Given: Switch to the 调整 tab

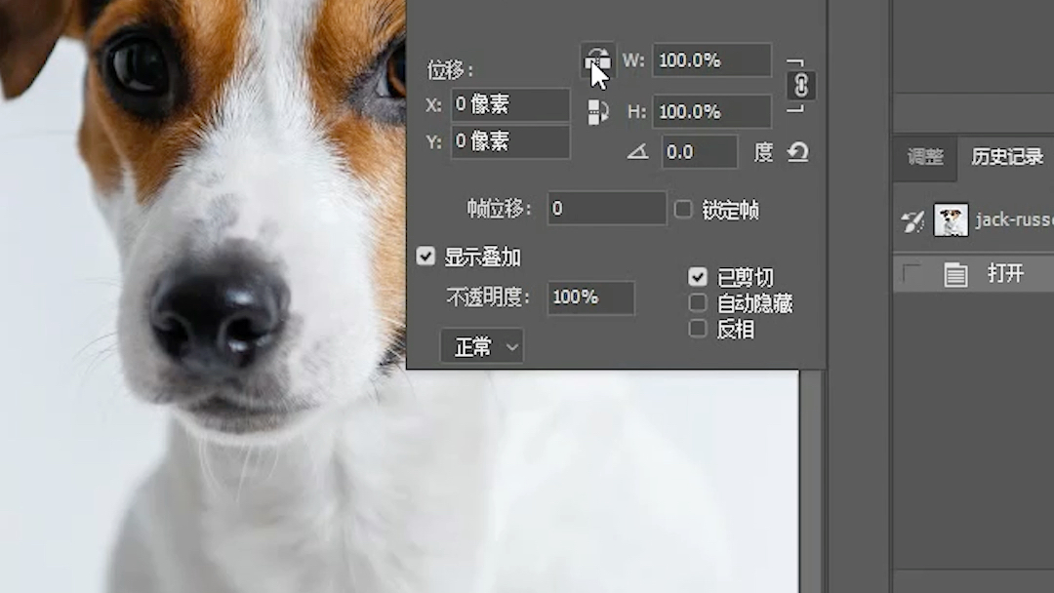Looking at the screenshot, I should click(923, 156).
